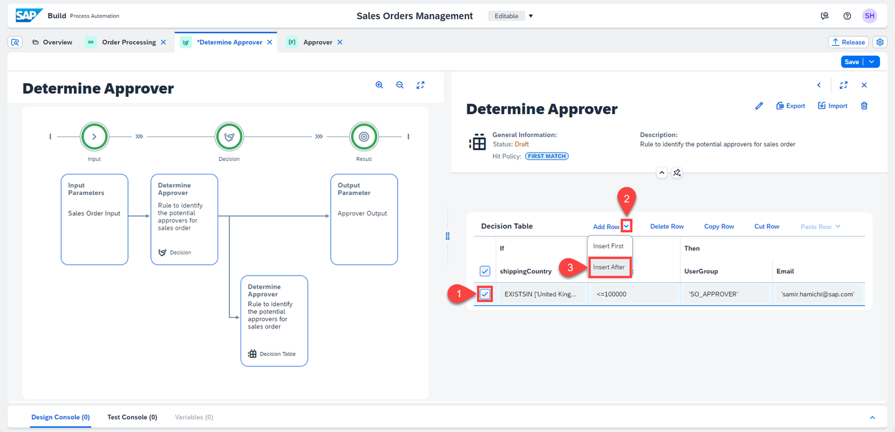
Task: Click the Editable status badge
Action: [x=507, y=16]
